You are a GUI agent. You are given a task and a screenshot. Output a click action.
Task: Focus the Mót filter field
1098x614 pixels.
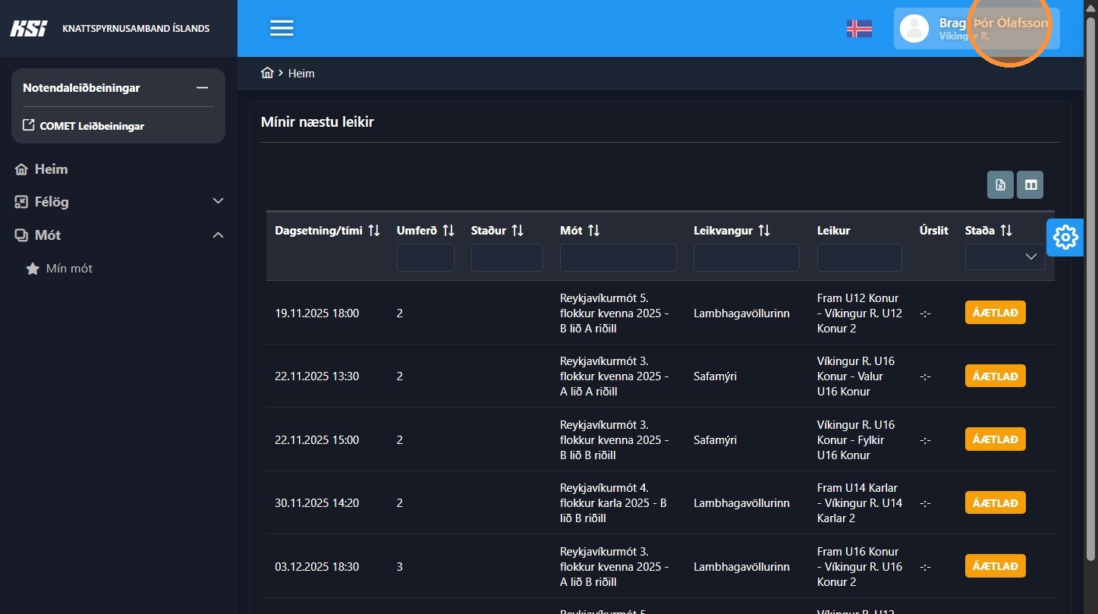point(618,257)
